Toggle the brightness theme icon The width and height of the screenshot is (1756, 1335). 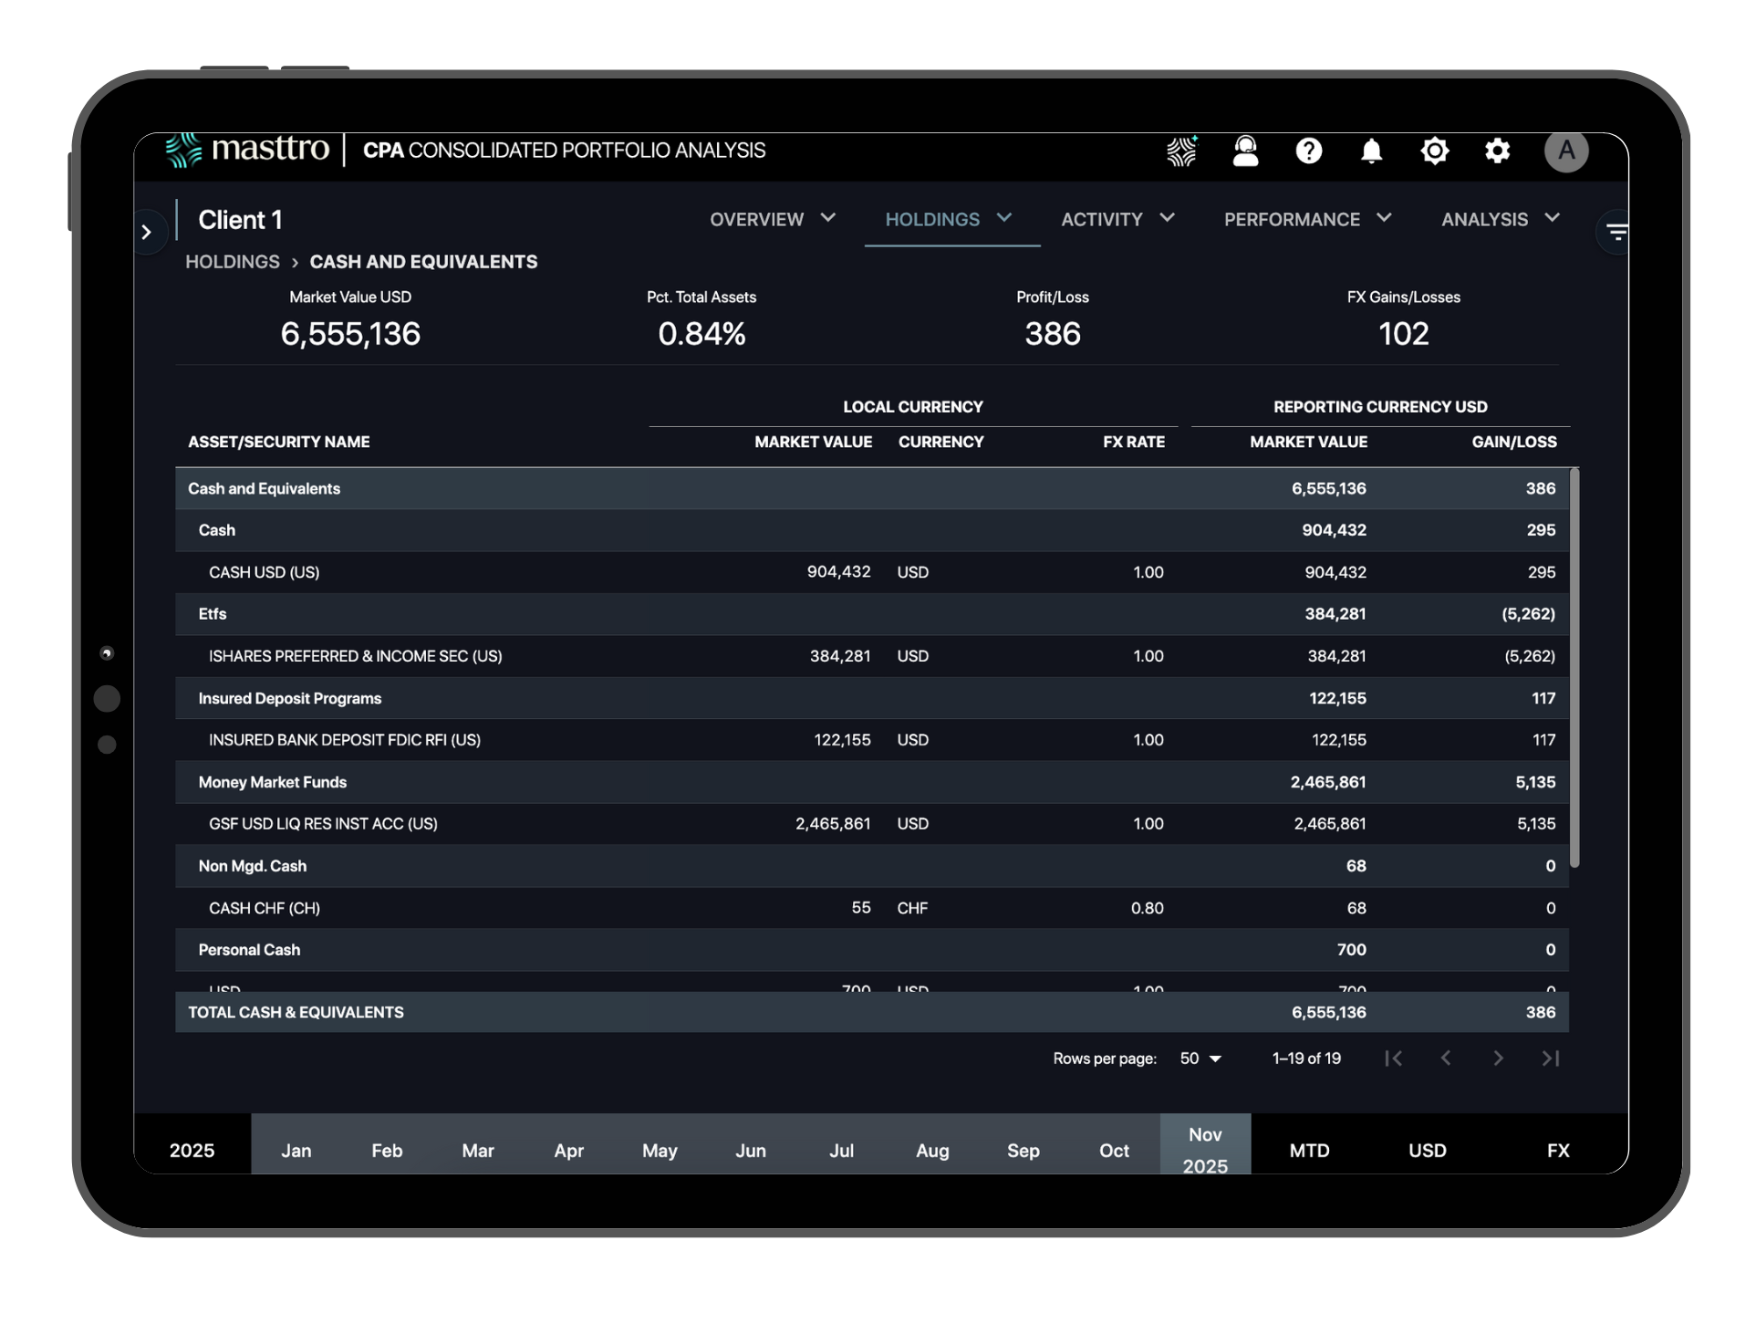coord(1434,151)
